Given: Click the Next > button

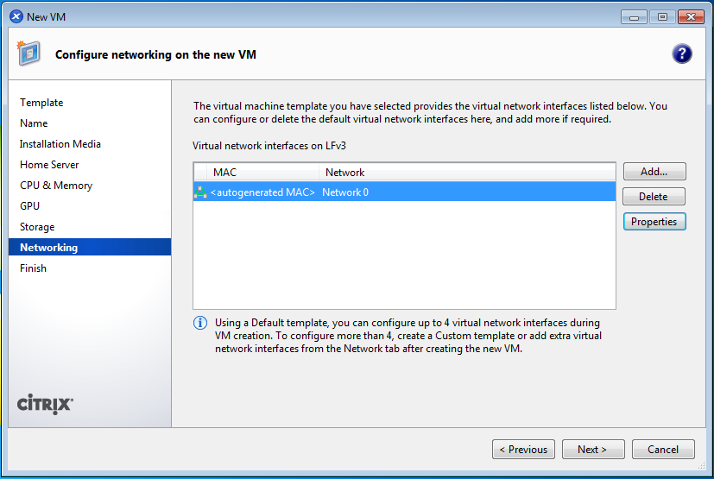Looking at the screenshot, I should 592,450.
